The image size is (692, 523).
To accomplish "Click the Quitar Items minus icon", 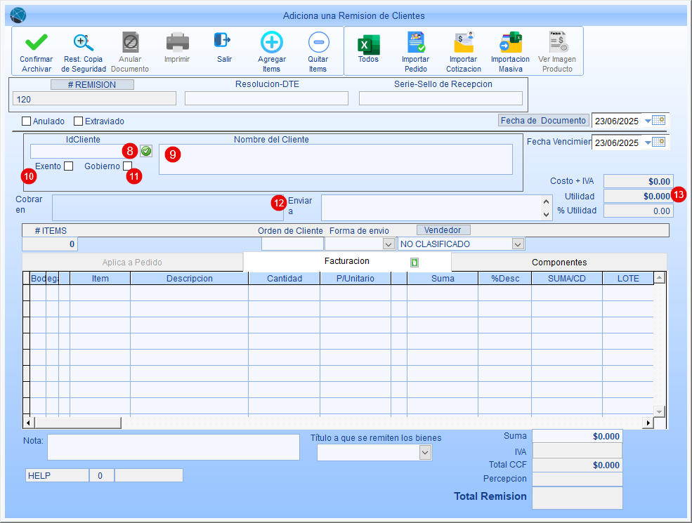I will 318,42.
